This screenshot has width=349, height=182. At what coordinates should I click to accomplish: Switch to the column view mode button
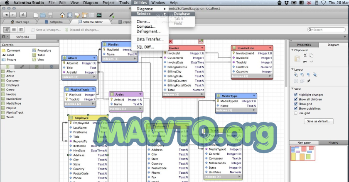coord(21,30)
